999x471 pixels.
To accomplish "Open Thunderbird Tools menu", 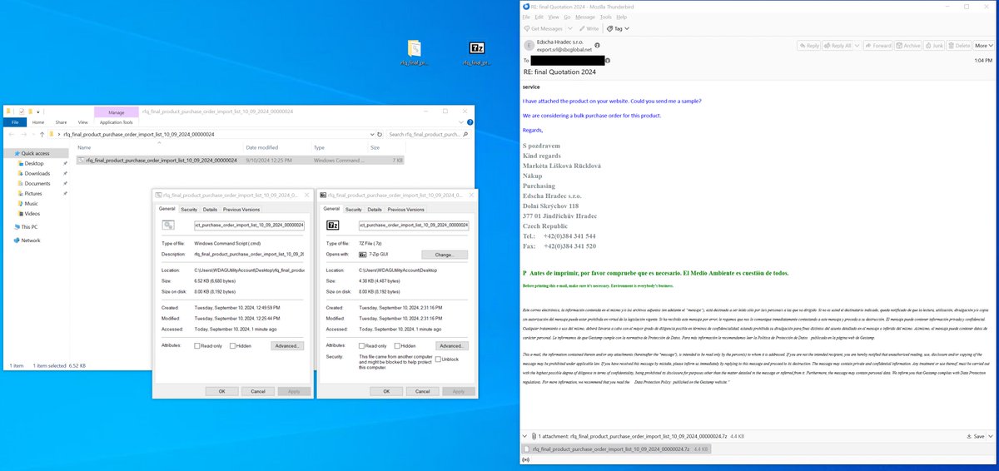I will (x=606, y=17).
